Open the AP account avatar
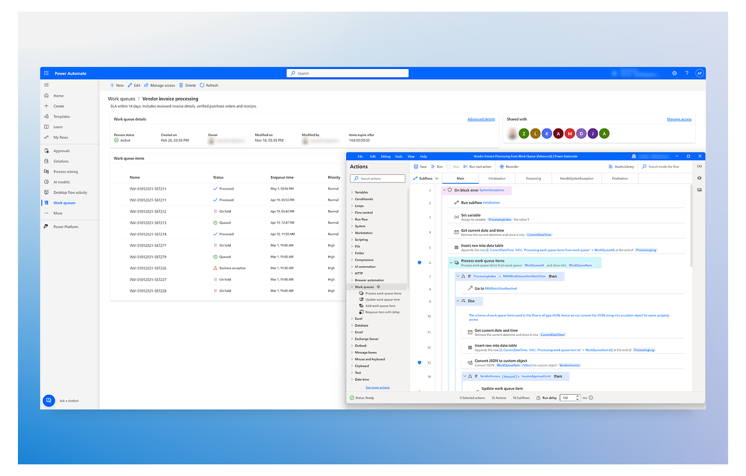 click(699, 73)
